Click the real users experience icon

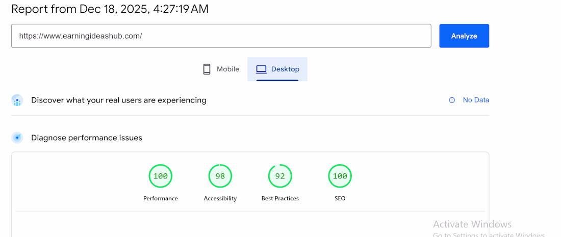coord(17,100)
